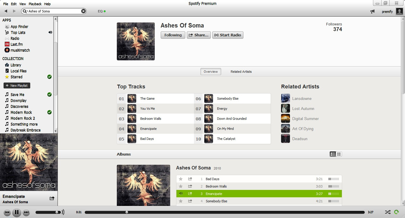Toggle repeat mode
This screenshot has height=218, width=405.
tap(396, 212)
